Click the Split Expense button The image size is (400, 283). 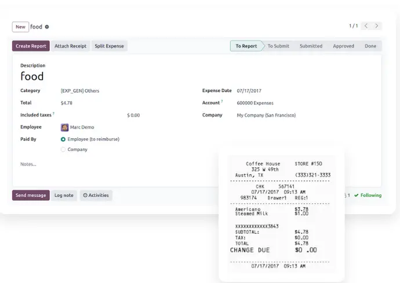click(x=109, y=46)
